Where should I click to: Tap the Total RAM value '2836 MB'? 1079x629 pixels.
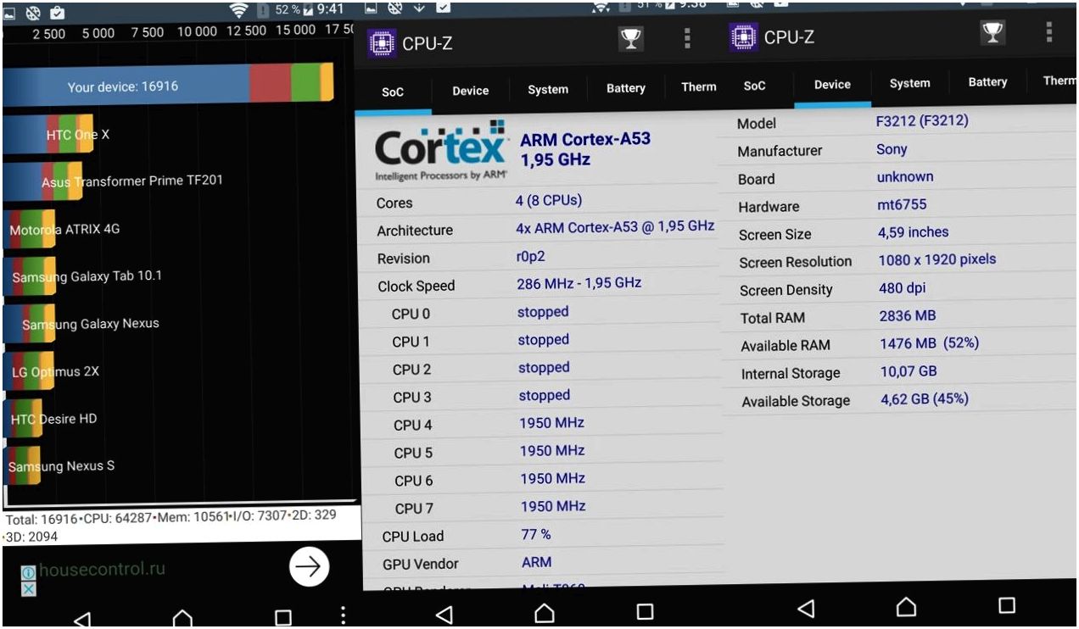(x=908, y=315)
